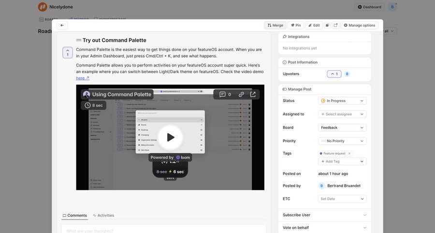Pin this post

(296, 25)
